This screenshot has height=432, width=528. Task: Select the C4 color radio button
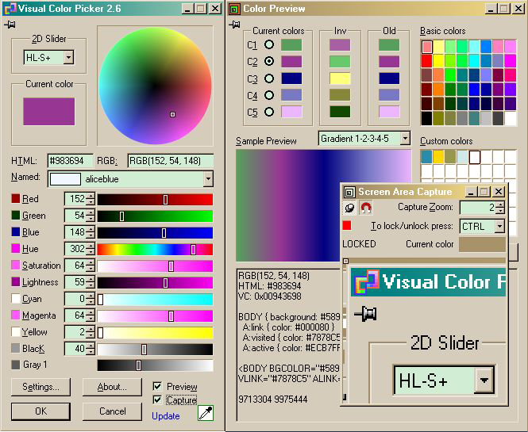(268, 95)
